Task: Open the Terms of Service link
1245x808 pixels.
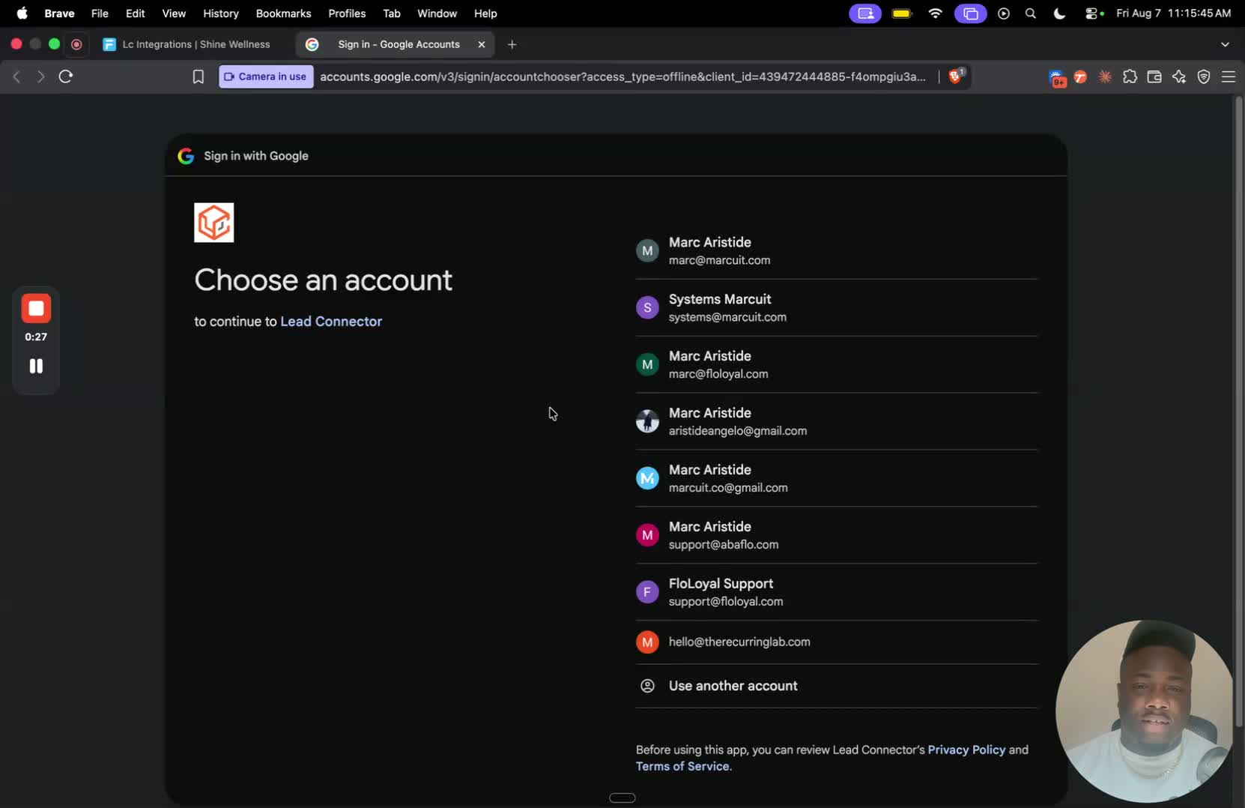Action: coord(682,766)
